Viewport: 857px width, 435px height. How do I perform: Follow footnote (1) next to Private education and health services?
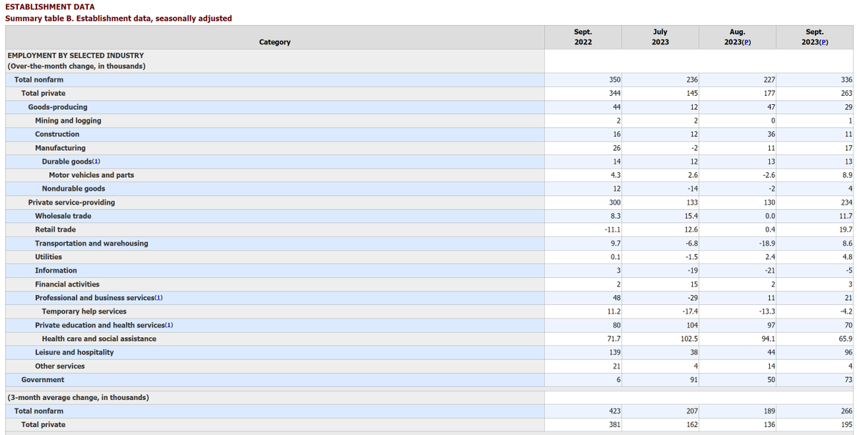point(169,325)
